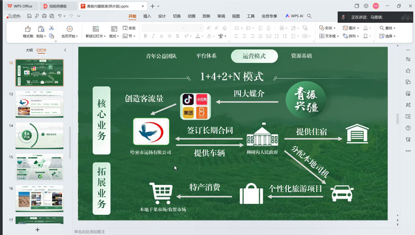Select slide 16 thumbnail
The height and width of the screenshot is (235, 415).
click(x=40, y=198)
